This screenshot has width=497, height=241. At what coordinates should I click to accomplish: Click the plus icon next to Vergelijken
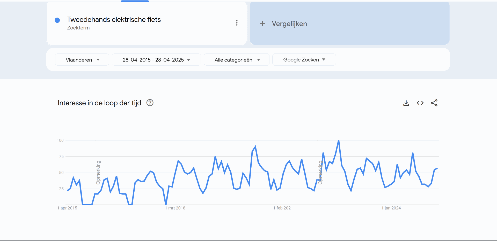coord(262,24)
